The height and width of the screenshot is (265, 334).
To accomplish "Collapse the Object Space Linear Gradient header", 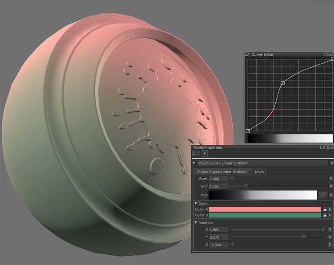I will pos(194,163).
